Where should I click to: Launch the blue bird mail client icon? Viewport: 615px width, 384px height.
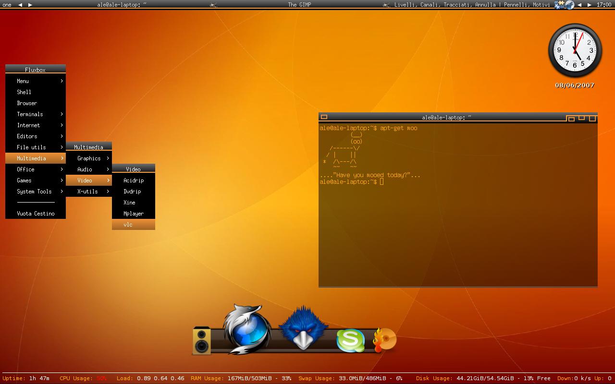303,328
